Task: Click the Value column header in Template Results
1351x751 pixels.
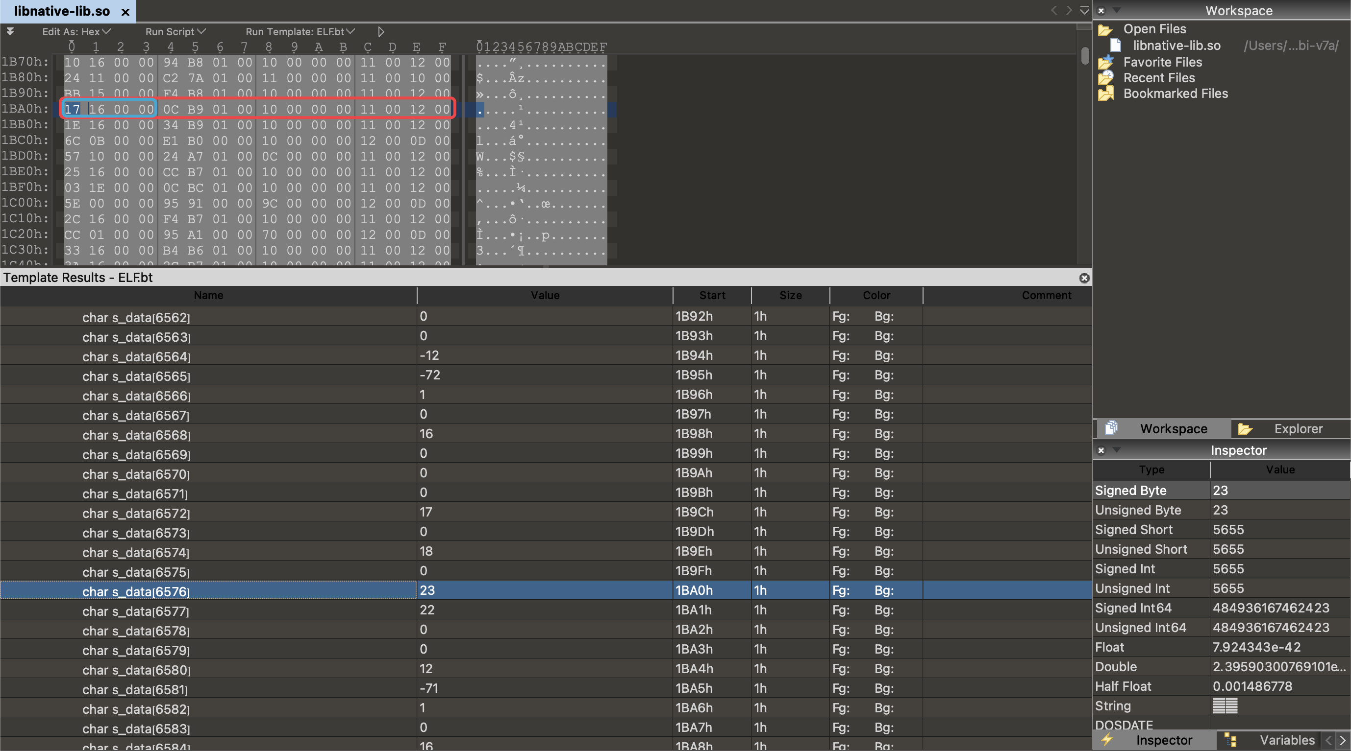Action: pyautogui.click(x=545, y=295)
